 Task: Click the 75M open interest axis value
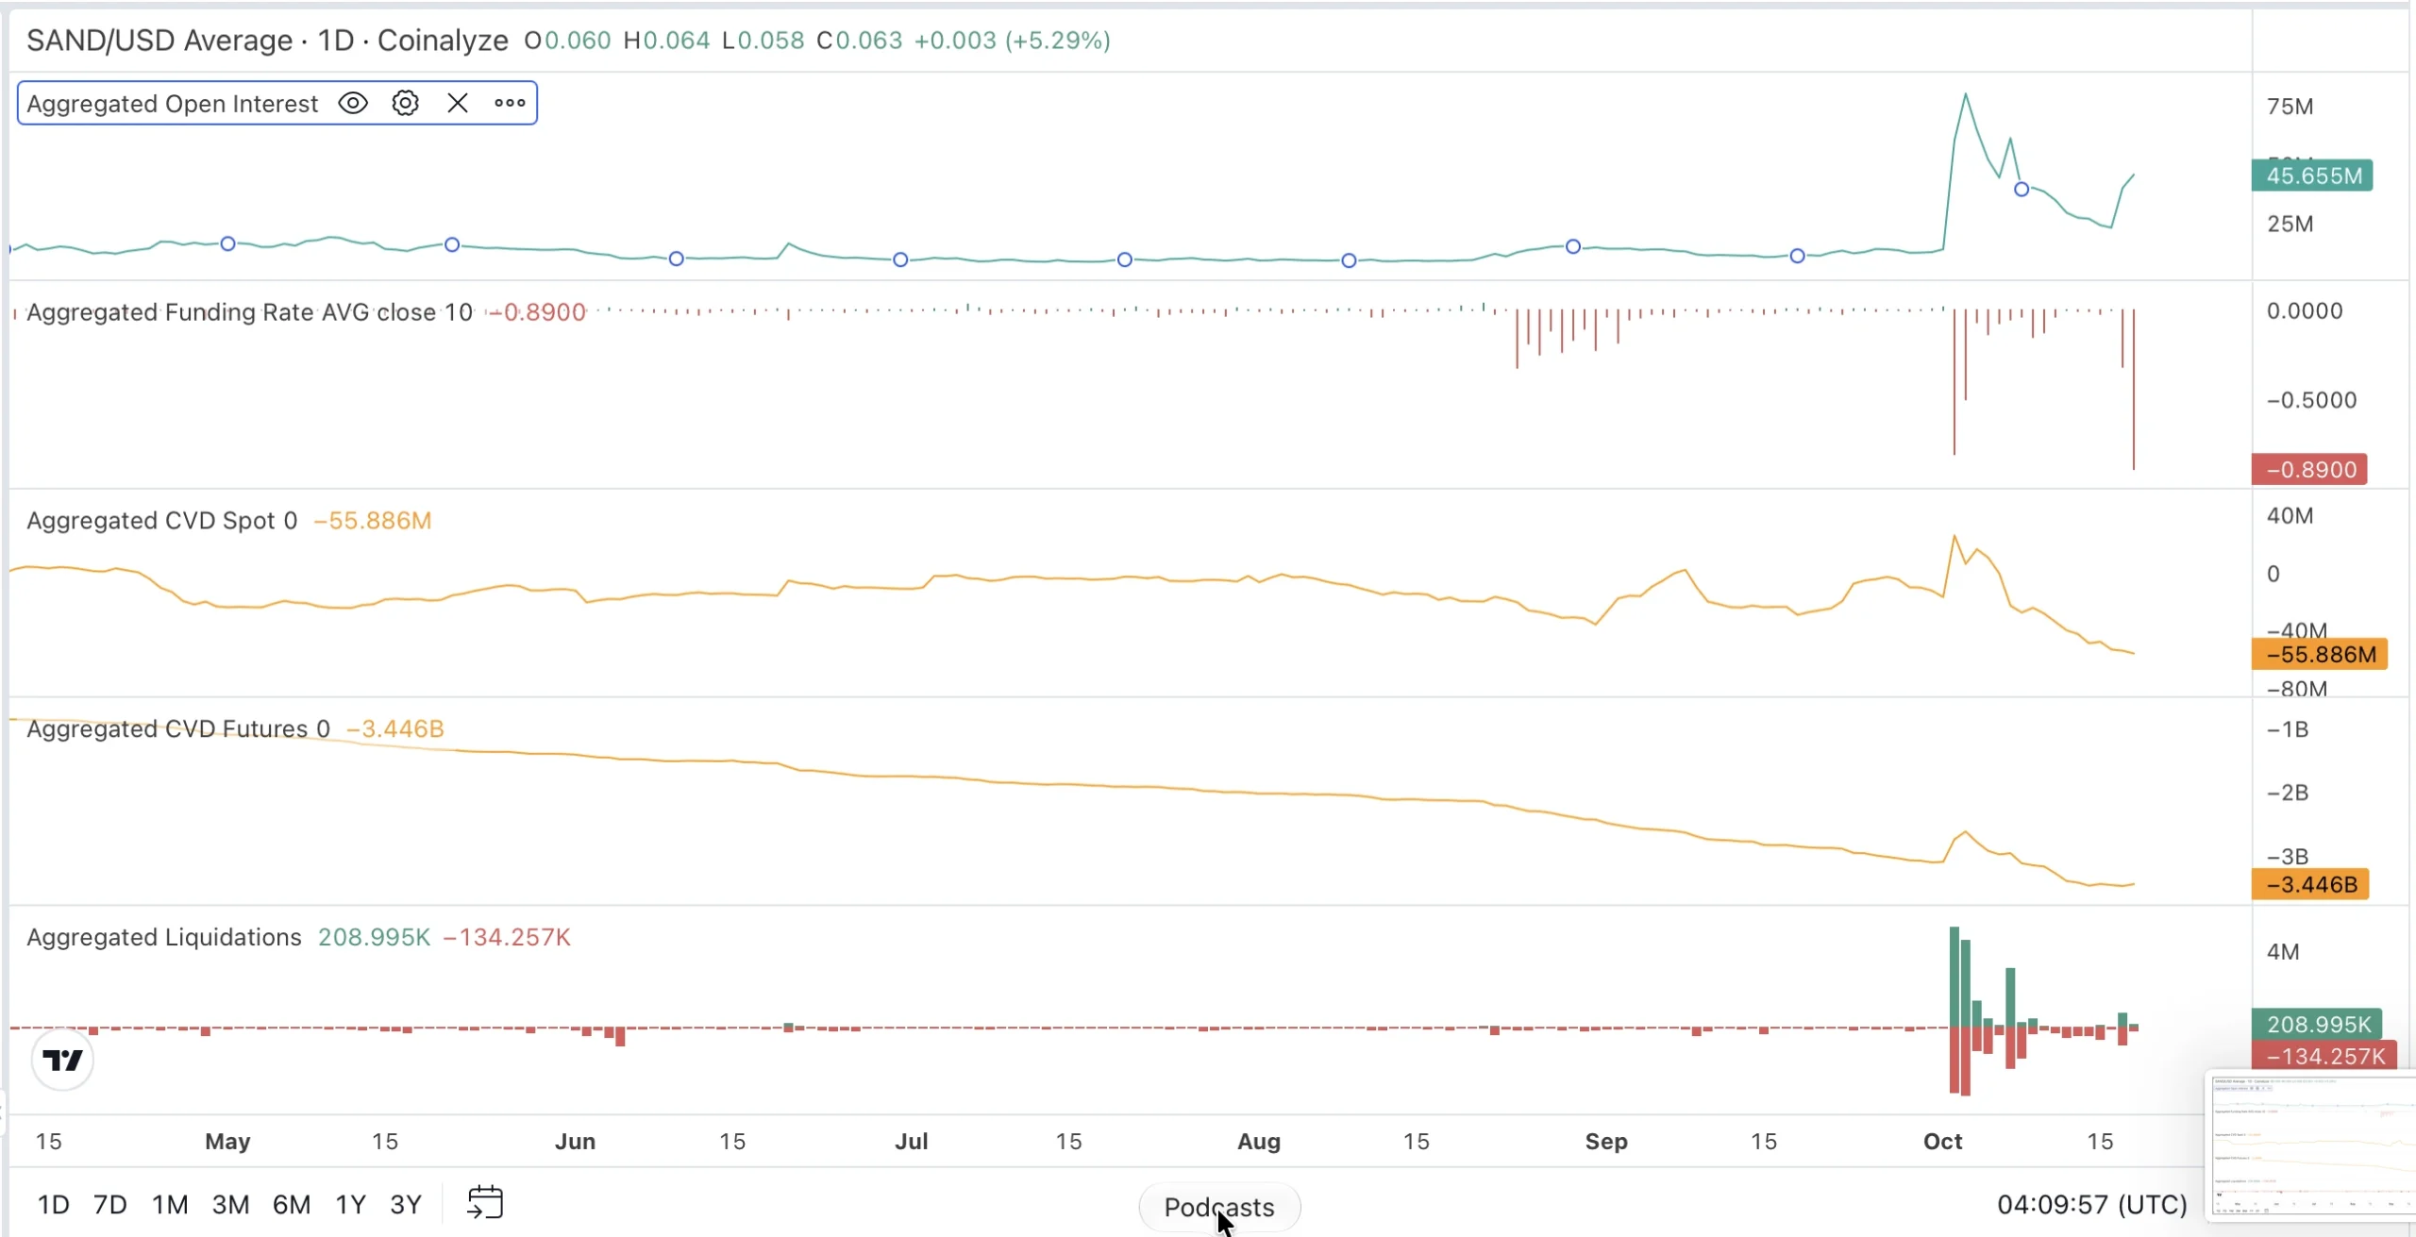pyautogui.click(x=2290, y=107)
